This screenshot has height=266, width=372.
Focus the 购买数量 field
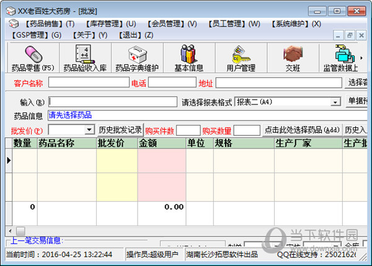[x=247, y=131]
